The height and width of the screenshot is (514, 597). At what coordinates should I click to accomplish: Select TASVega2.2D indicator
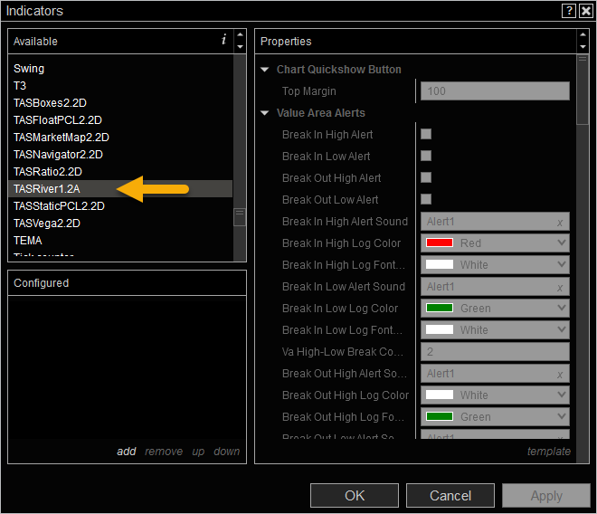[x=120, y=224]
